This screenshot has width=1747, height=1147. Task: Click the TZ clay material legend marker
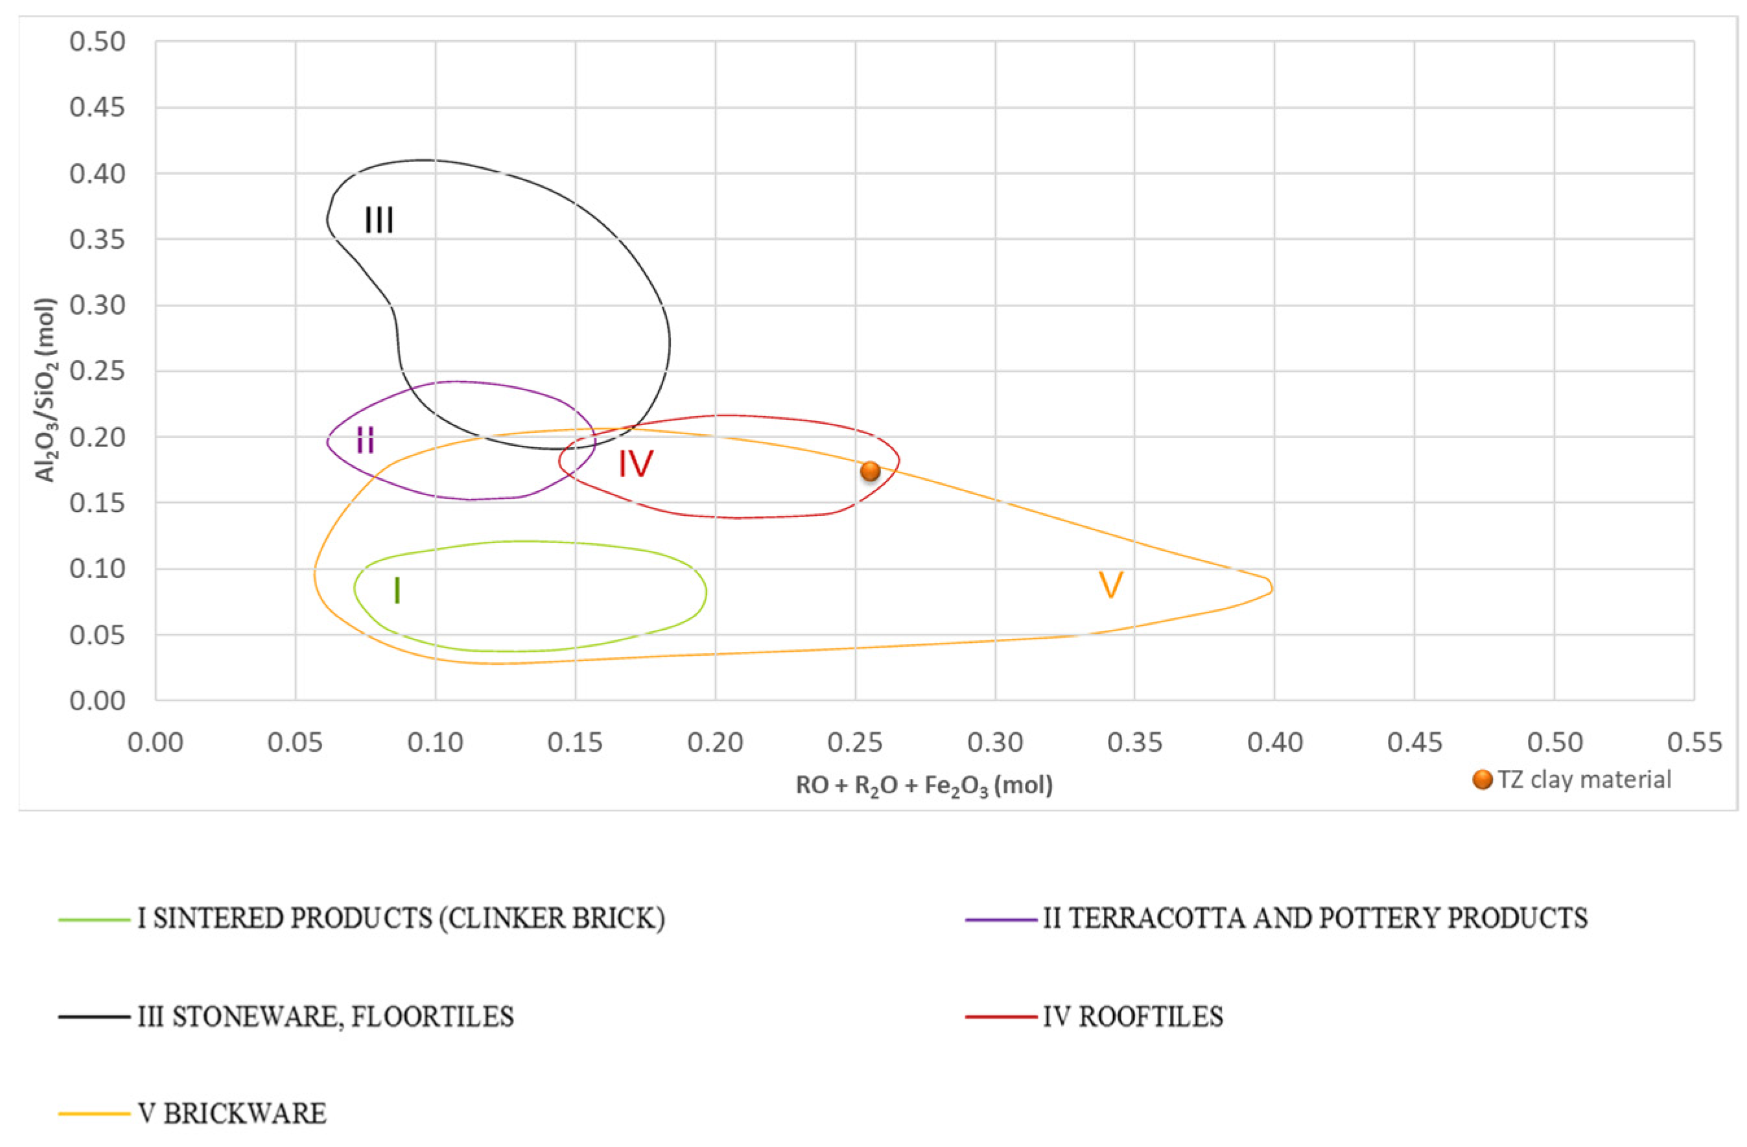pyautogui.click(x=1483, y=780)
